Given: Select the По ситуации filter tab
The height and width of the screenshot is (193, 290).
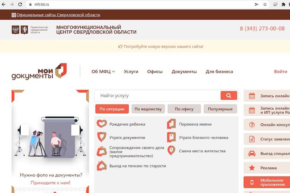Looking at the screenshot, I should coord(112,109).
